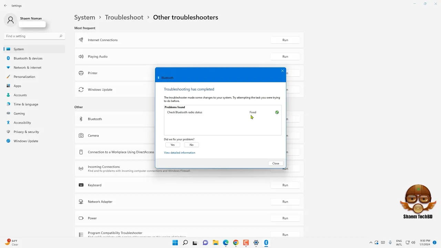441x248 pixels.
Task: Click the Fixed status text
Action: [253, 112]
